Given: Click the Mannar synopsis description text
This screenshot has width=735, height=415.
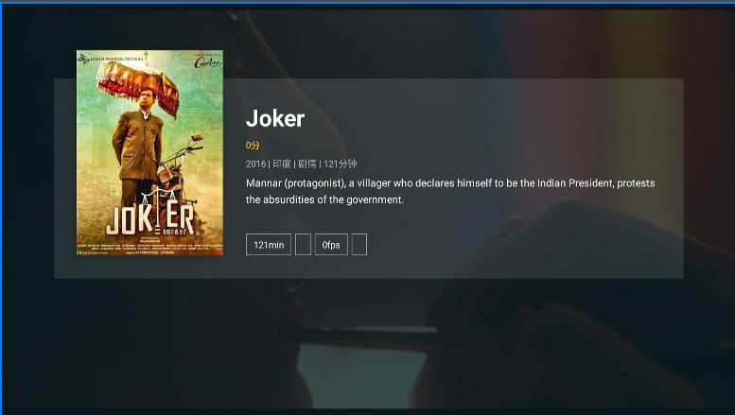Looking at the screenshot, I should (450, 191).
